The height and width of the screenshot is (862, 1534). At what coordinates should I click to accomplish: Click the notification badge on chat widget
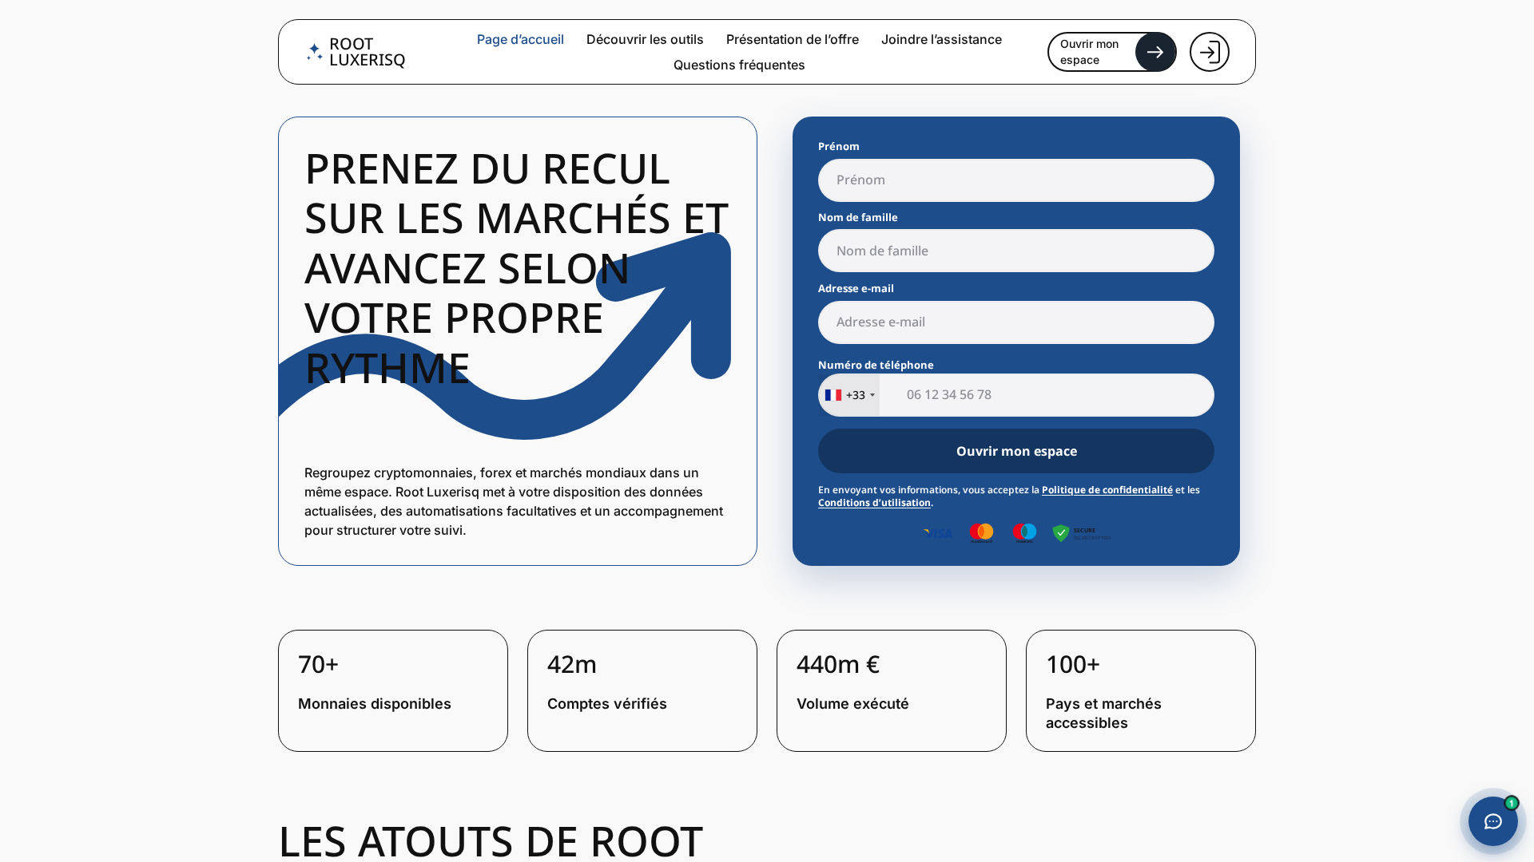[1511, 803]
